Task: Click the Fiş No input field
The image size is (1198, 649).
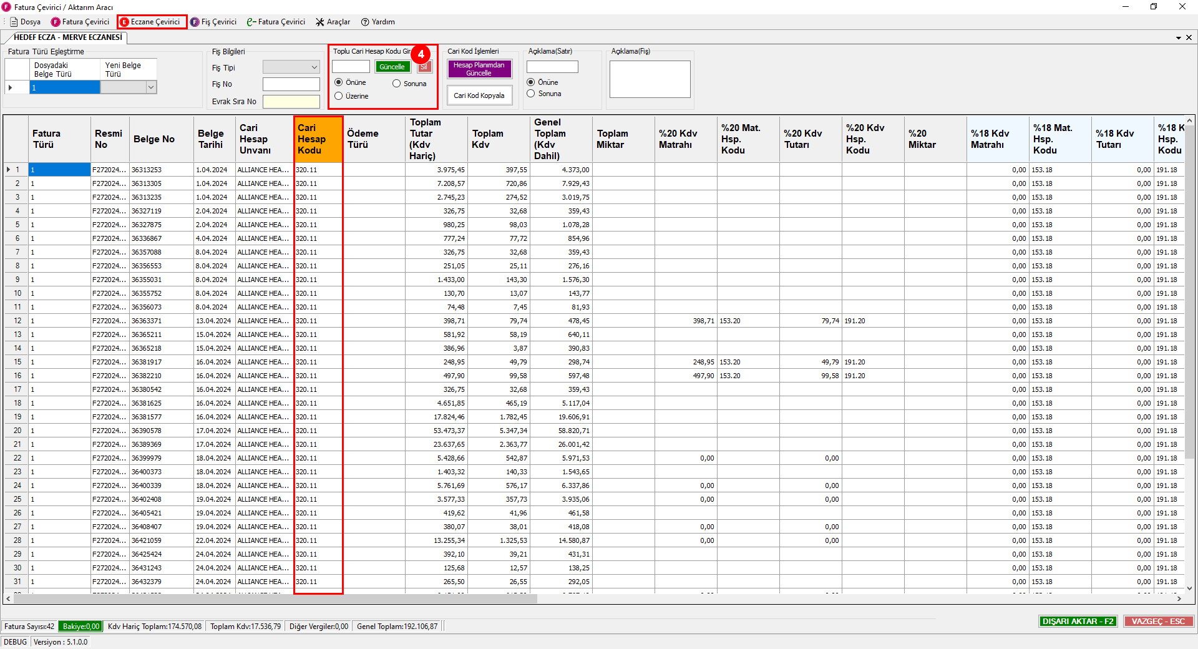Action: point(291,84)
